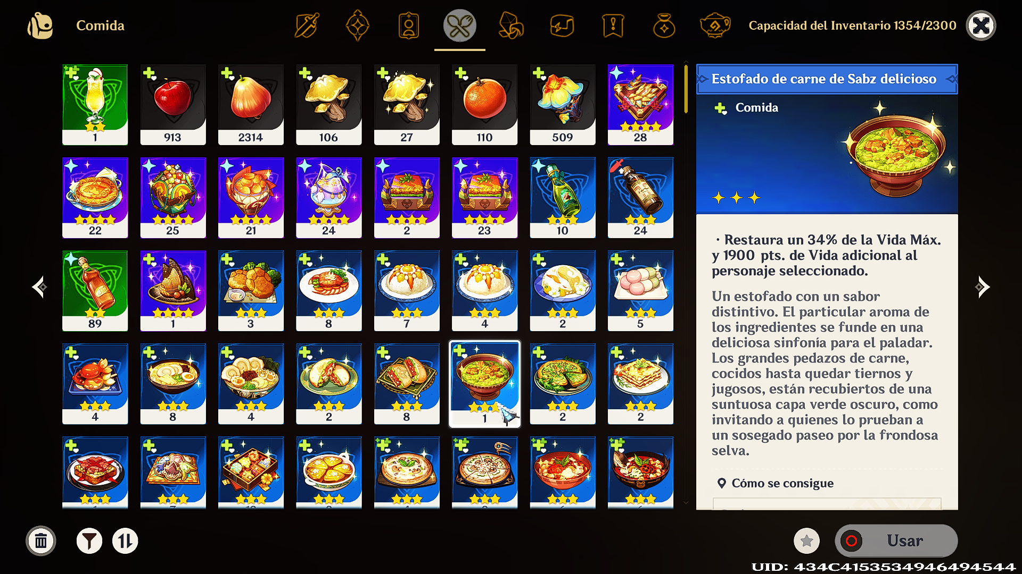Go to next inventory category arrow
Screen dimensions: 1022x574
click(x=983, y=287)
